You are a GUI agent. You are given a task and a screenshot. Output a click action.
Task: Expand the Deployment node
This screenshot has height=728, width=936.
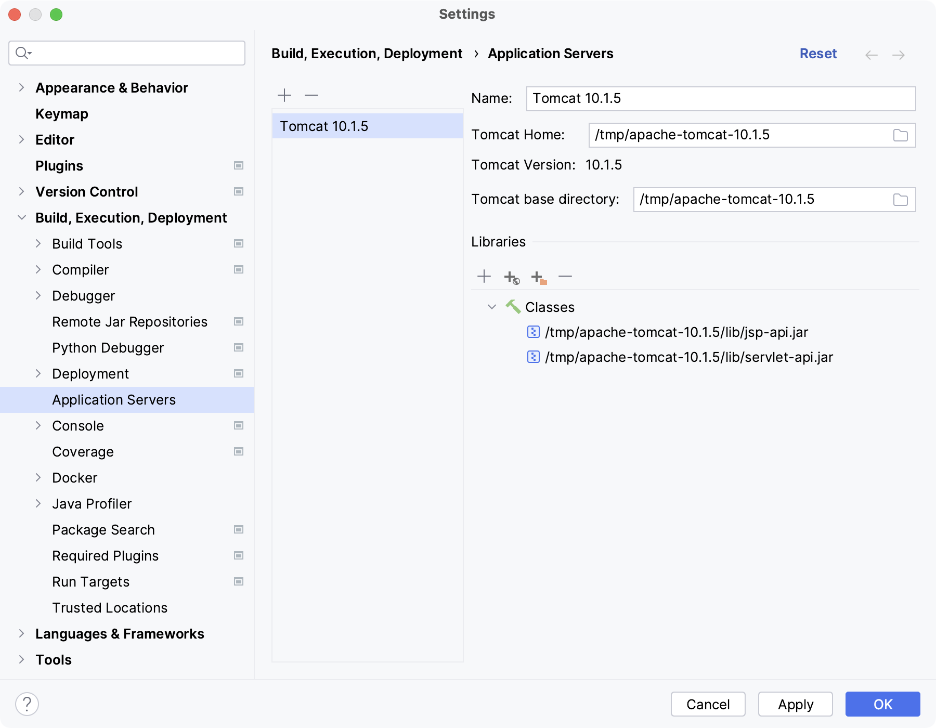pos(38,373)
